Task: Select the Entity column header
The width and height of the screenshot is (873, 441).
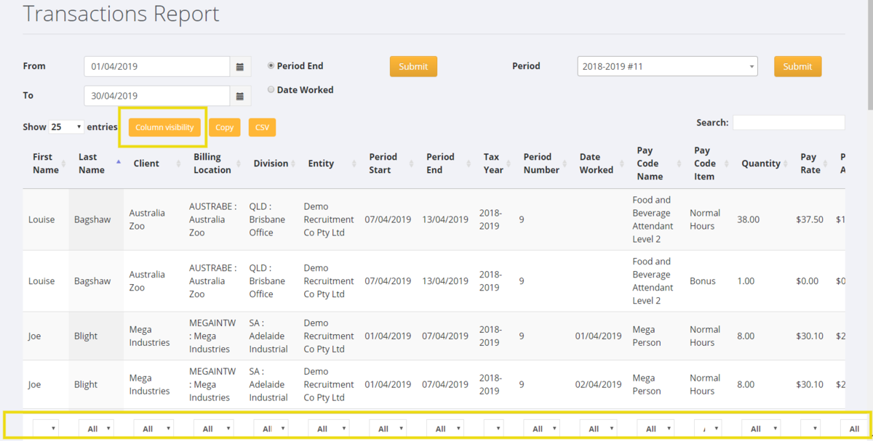Action: point(321,163)
